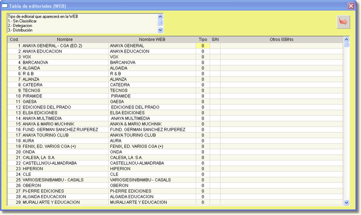The image size is (361, 215).
Task: Close the Tabla de editoriales window
Action: (351, 6)
